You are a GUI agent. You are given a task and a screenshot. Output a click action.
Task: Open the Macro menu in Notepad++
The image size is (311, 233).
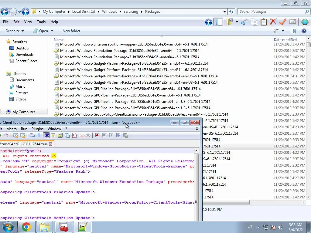[12, 129]
